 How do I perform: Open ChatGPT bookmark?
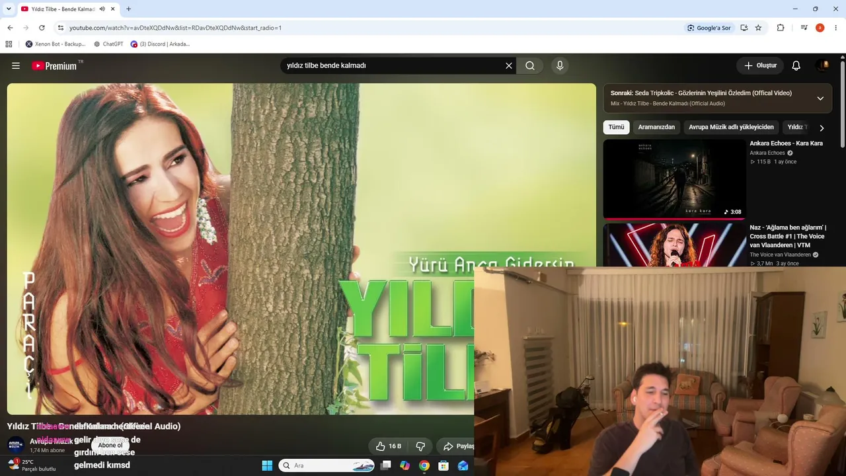[x=108, y=44]
